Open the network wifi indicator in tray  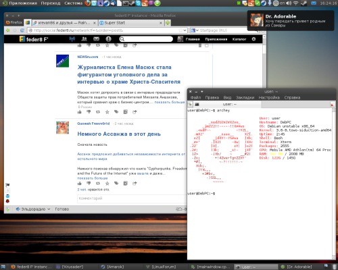pyautogui.click(x=296, y=3)
